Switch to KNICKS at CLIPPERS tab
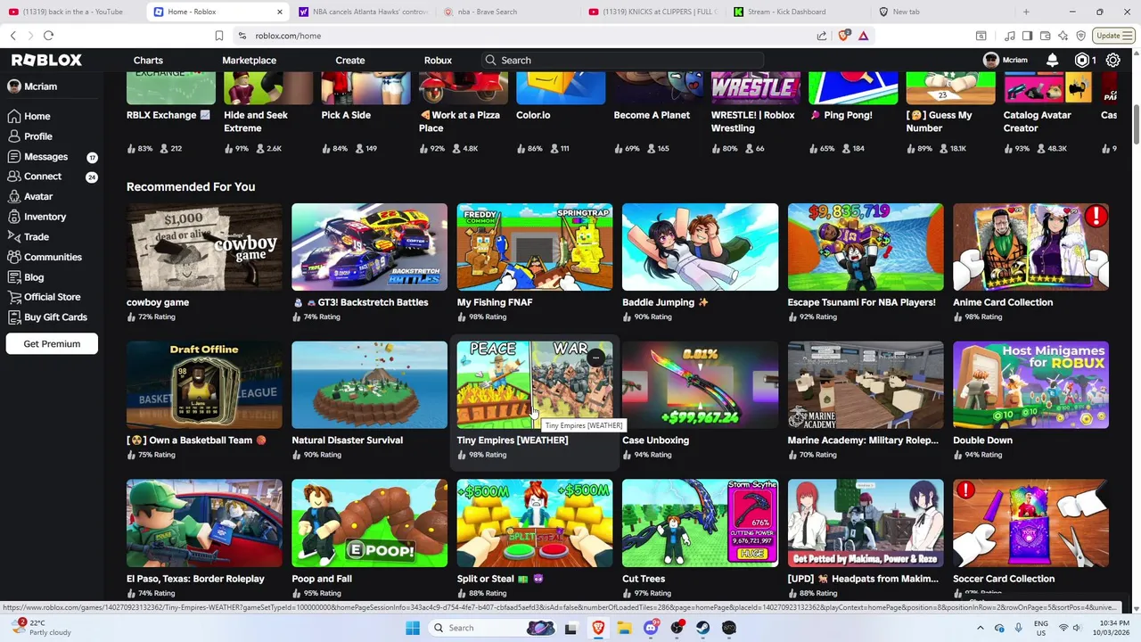The image size is (1141, 642). coord(653,12)
